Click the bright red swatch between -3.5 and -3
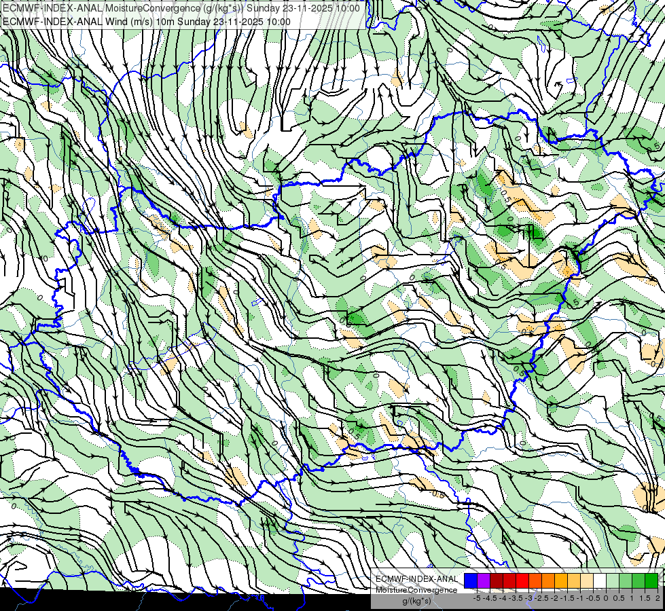The width and height of the screenshot is (665, 611). point(522,580)
